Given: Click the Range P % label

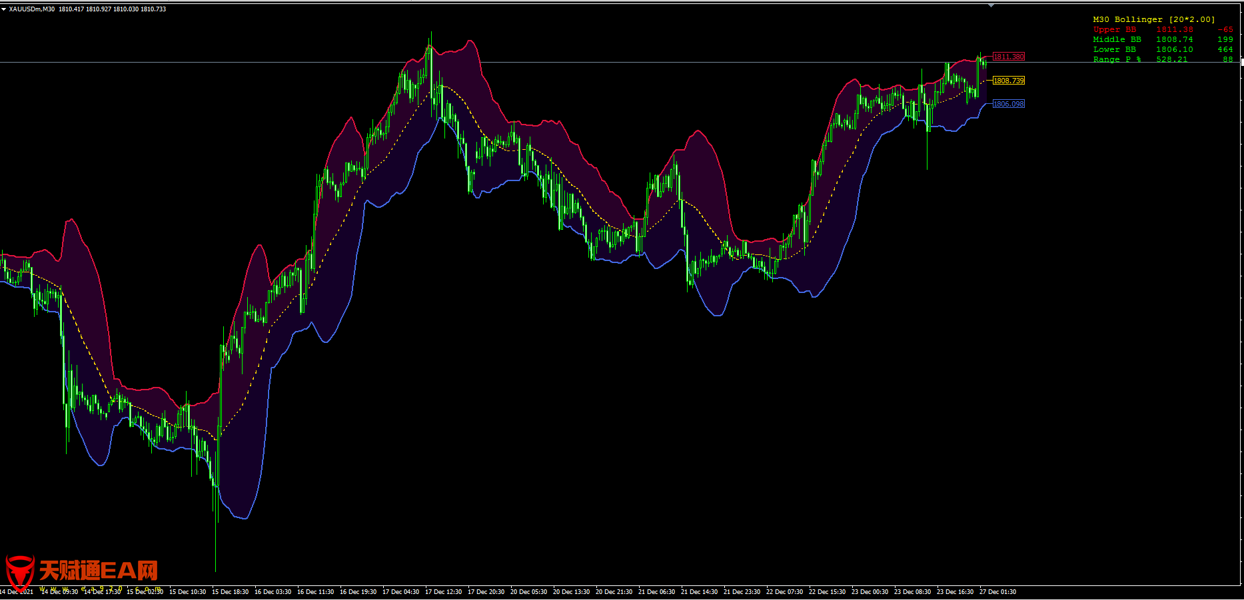Looking at the screenshot, I should (x=1117, y=59).
